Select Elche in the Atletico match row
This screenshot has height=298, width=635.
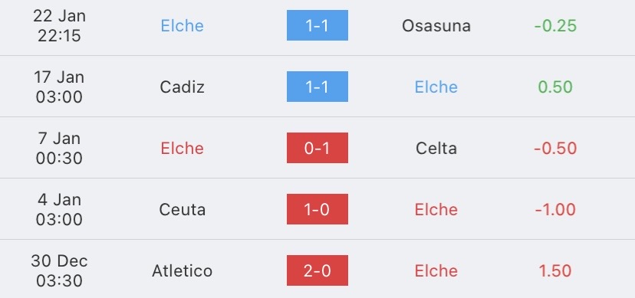[x=436, y=271]
